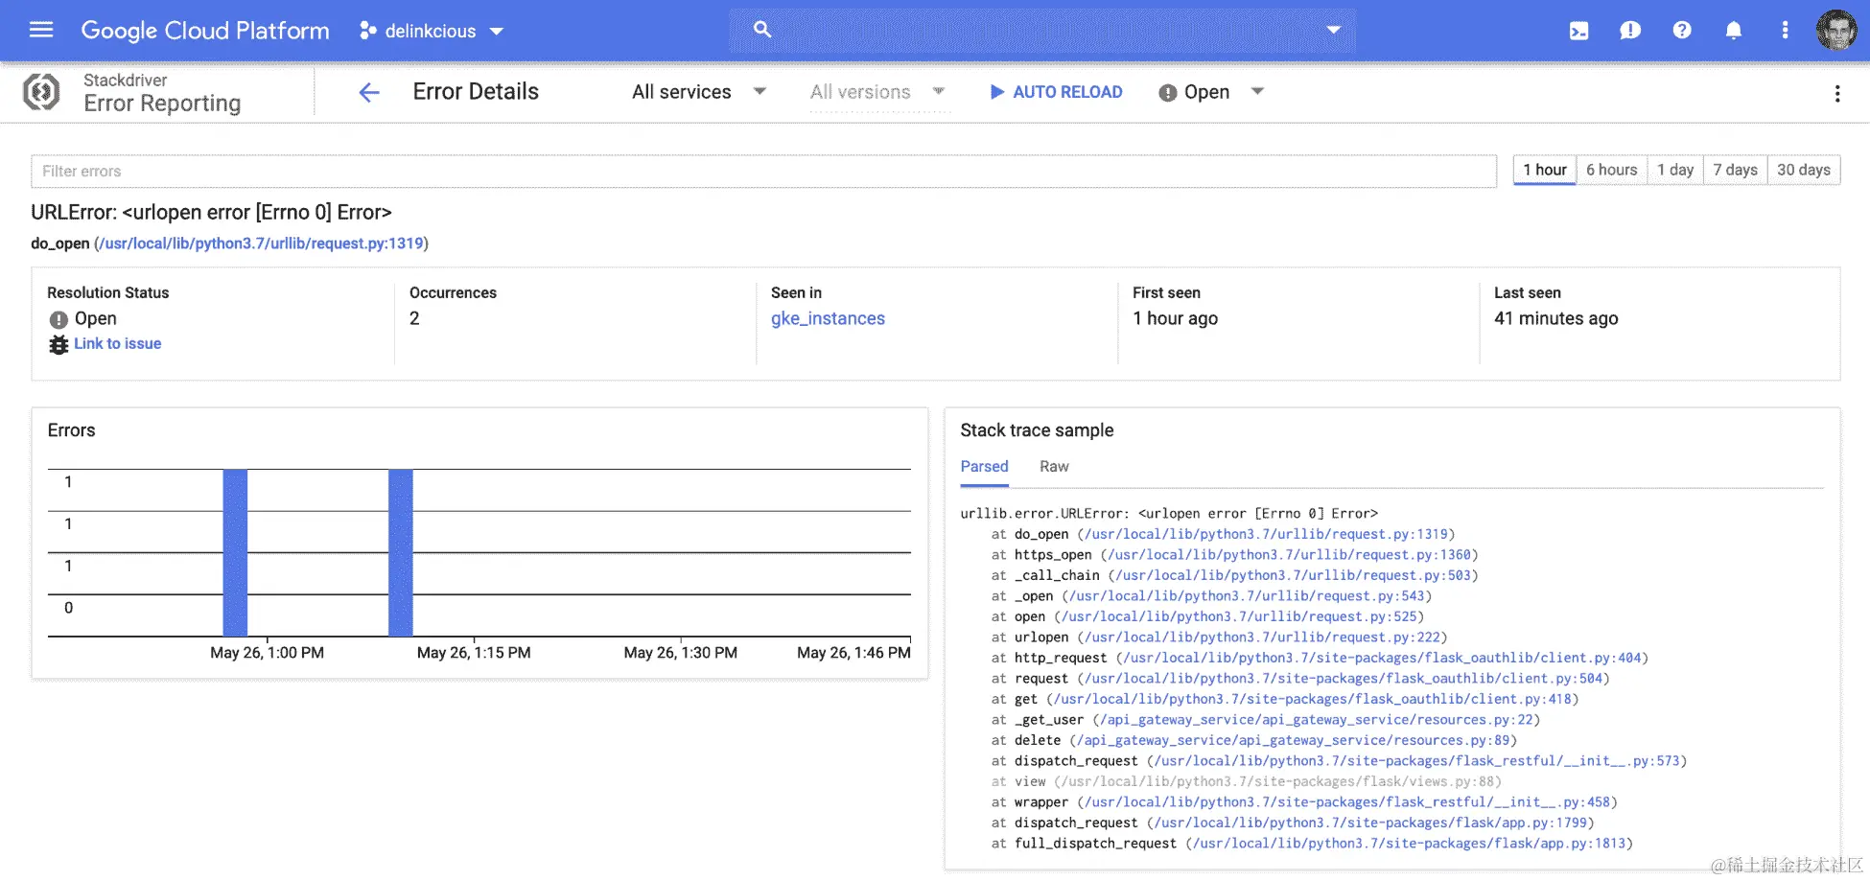Activate Cloud Shell icon
Viewport: 1870px width, 881px height.
1578,31
